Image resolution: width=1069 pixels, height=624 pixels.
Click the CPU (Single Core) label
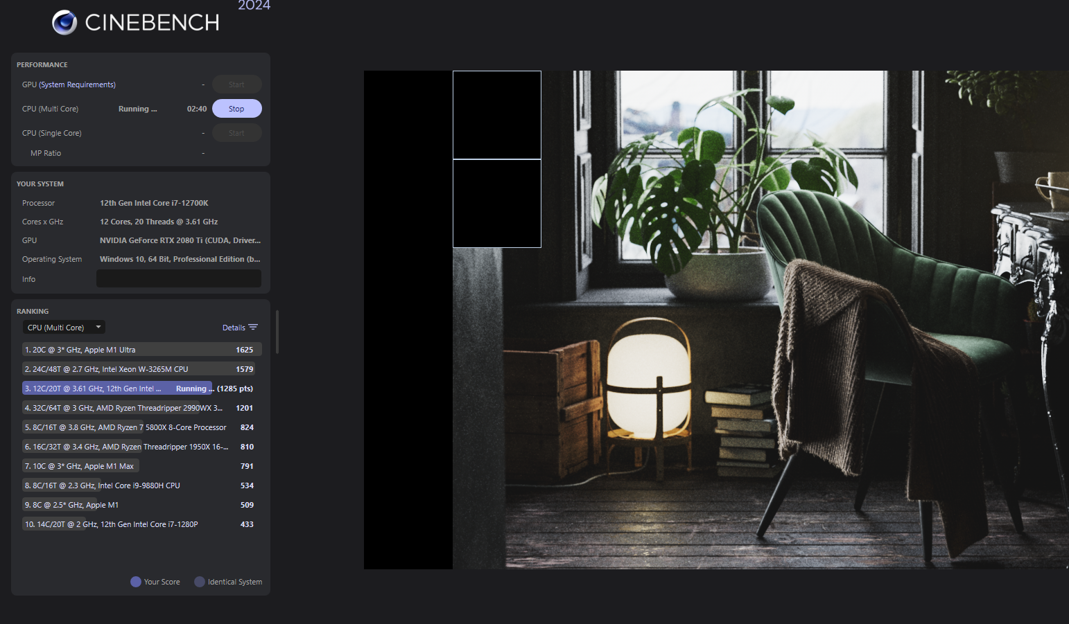tap(51, 133)
